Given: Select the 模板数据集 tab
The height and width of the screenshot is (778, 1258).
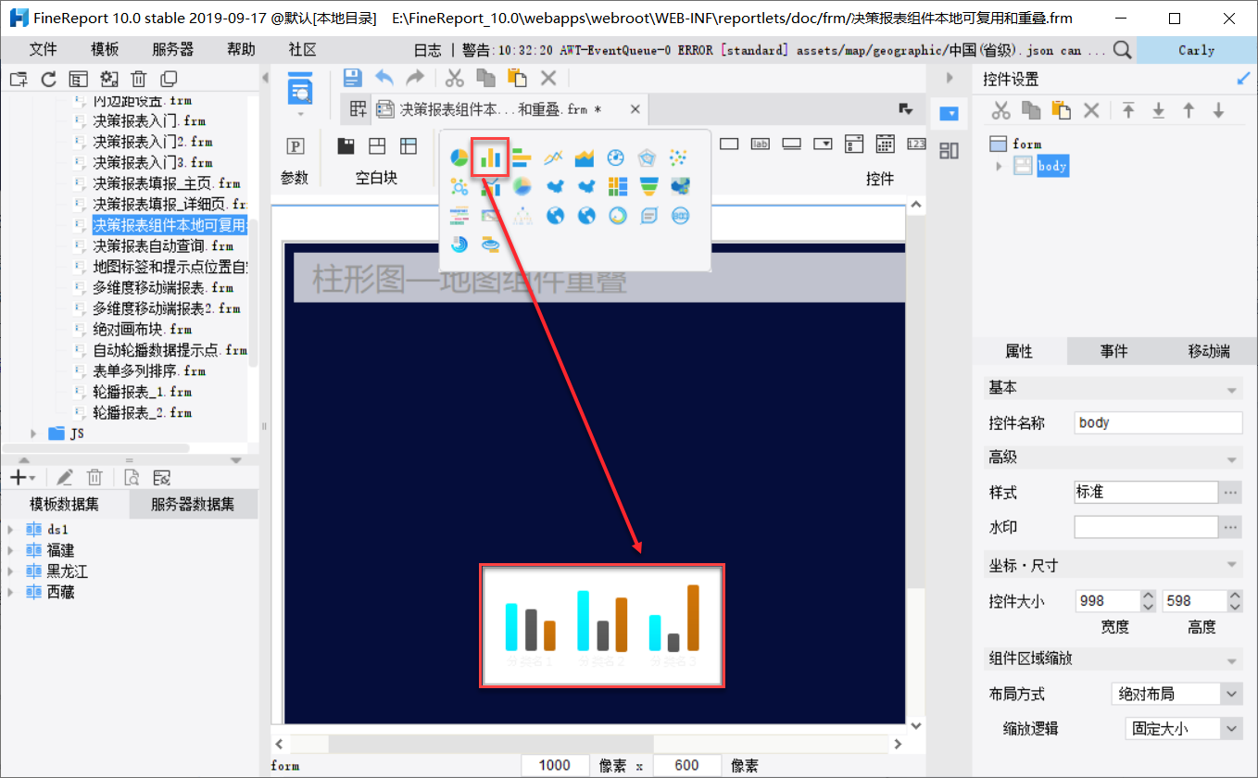Looking at the screenshot, I should click(x=65, y=505).
